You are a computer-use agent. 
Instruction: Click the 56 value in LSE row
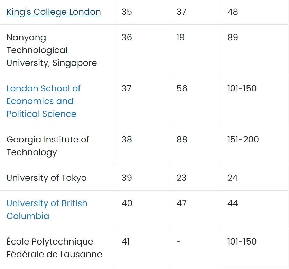182,88
